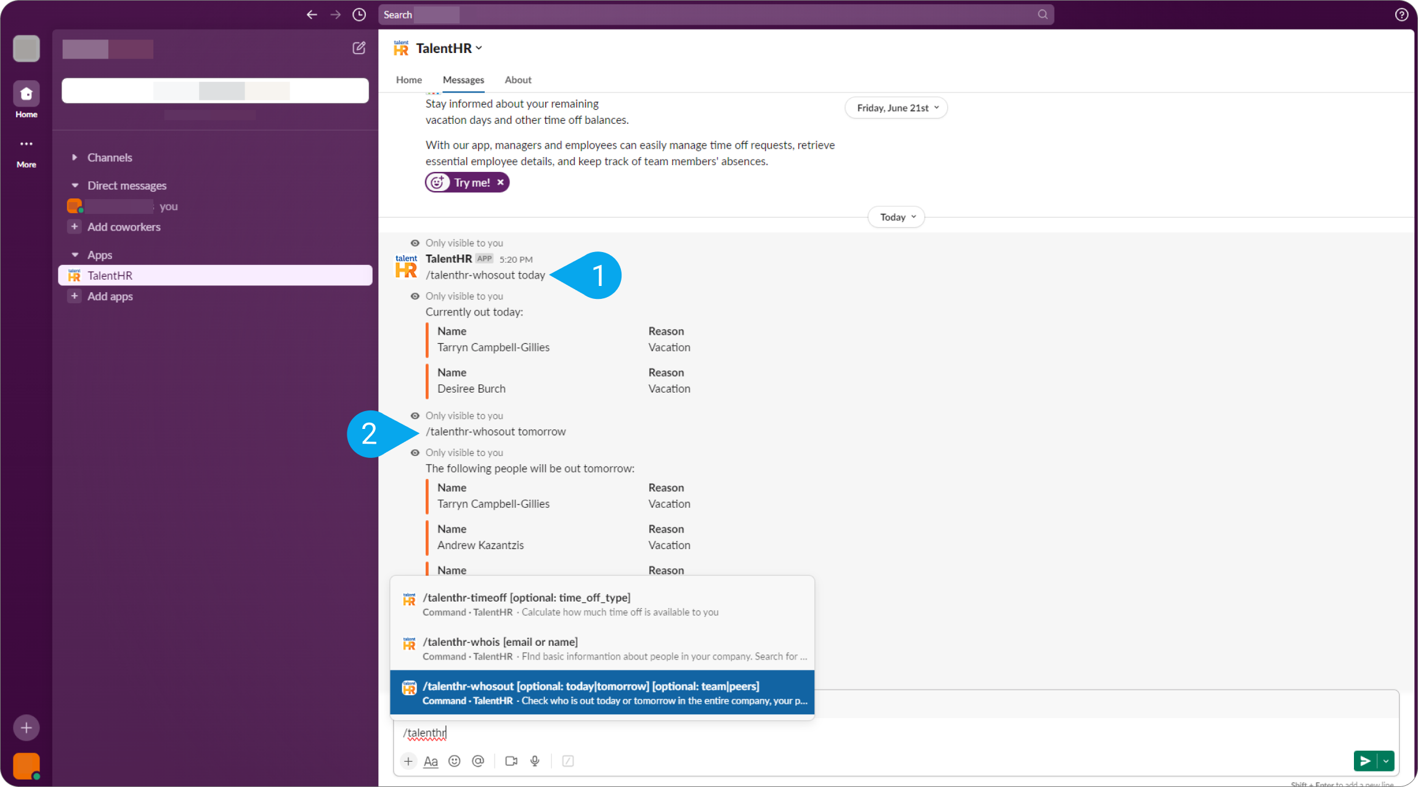Click the message composer text field
Viewport: 1418px width, 787px height.
[896, 733]
